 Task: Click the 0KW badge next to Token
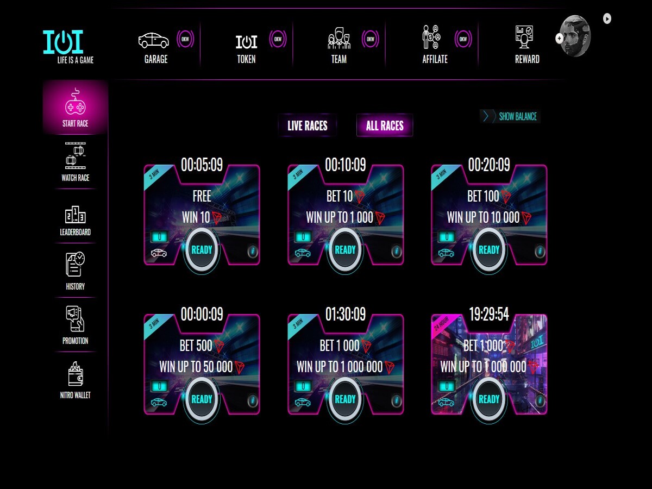[278, 39]
